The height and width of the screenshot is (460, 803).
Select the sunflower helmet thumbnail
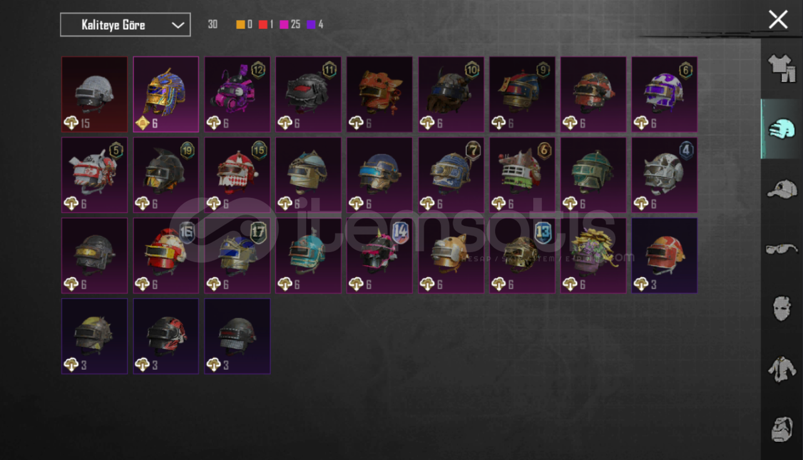coord(593,255)
